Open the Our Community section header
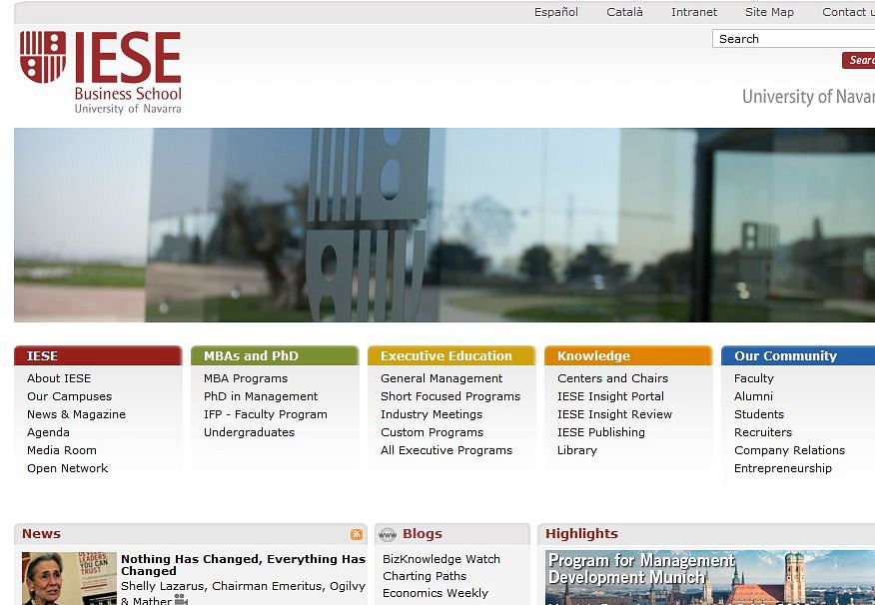The height and width of the screenshot is (605, 875). click(x=798, y=355)
